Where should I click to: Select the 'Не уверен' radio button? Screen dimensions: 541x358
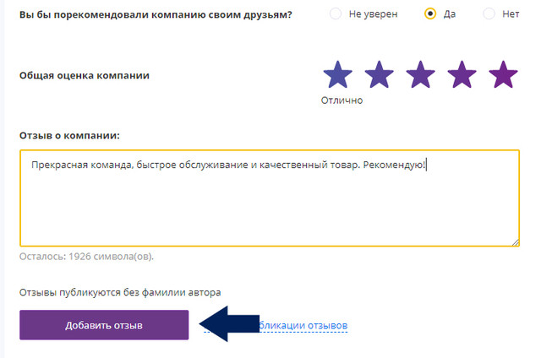click(x=336, y=14)
